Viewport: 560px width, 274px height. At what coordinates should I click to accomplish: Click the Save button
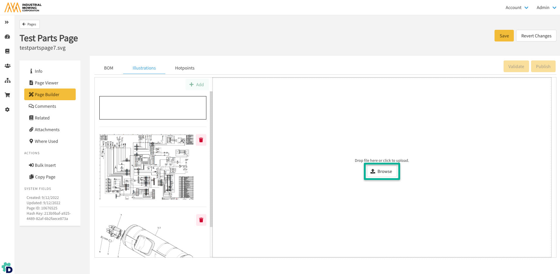pos(504,36)
